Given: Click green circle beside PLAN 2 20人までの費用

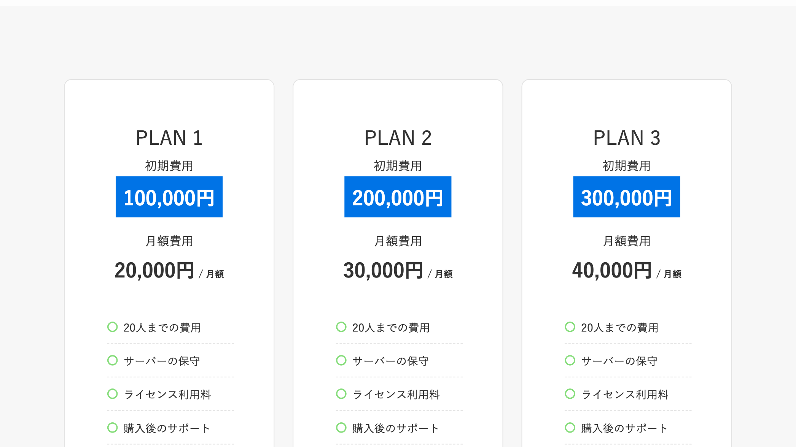Looking at the screenshot, I should [341, 327].
